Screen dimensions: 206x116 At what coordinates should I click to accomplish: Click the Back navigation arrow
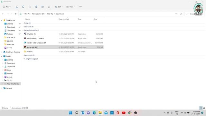[x=3, y=14]
